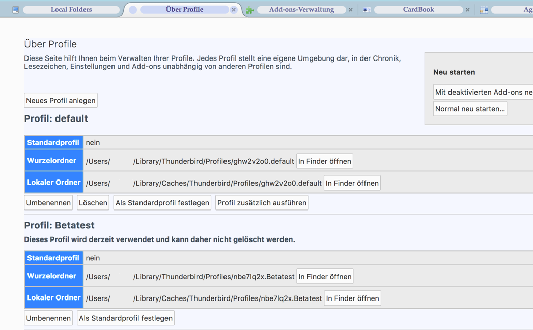Click Neues Profil anlegen button
533x330 pixels.
[x=61, y=101]
